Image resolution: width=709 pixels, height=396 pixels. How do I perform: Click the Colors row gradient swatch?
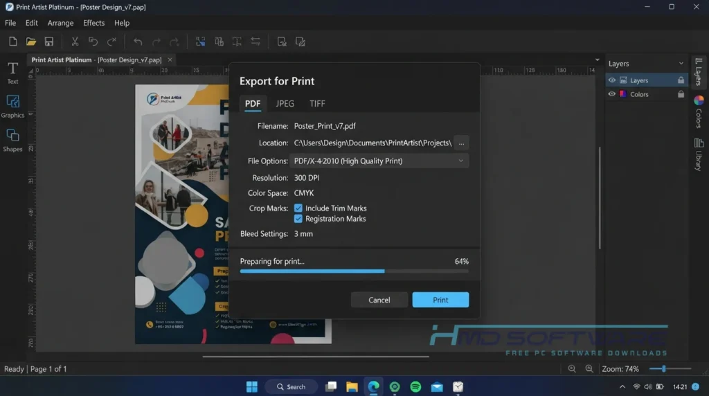[x=623, y=94]
